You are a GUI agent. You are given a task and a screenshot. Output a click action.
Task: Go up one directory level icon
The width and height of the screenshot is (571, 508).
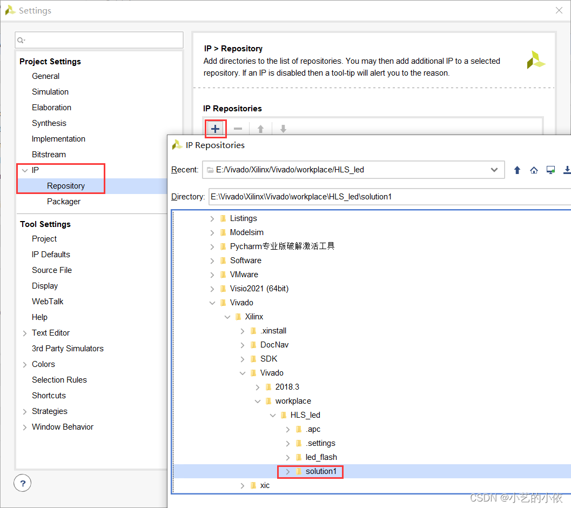517,170
